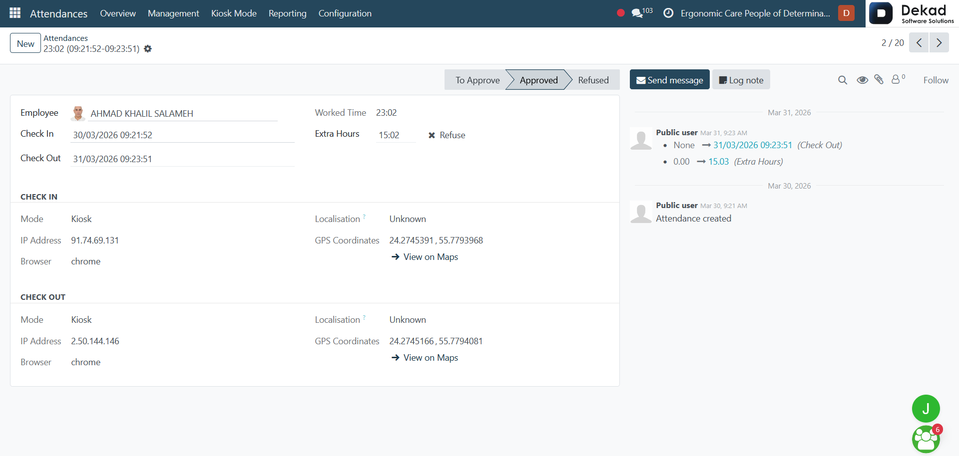The image size is (959, 456).
Task: Click the Dekad Software Solutions logo
Action: pyautogui.click(x=912, y=13)
